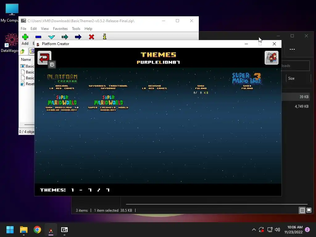Select the SMW Arreglado 1.0 theme
Viewport: 316px width, 237px height.
(x=62, y=103)
